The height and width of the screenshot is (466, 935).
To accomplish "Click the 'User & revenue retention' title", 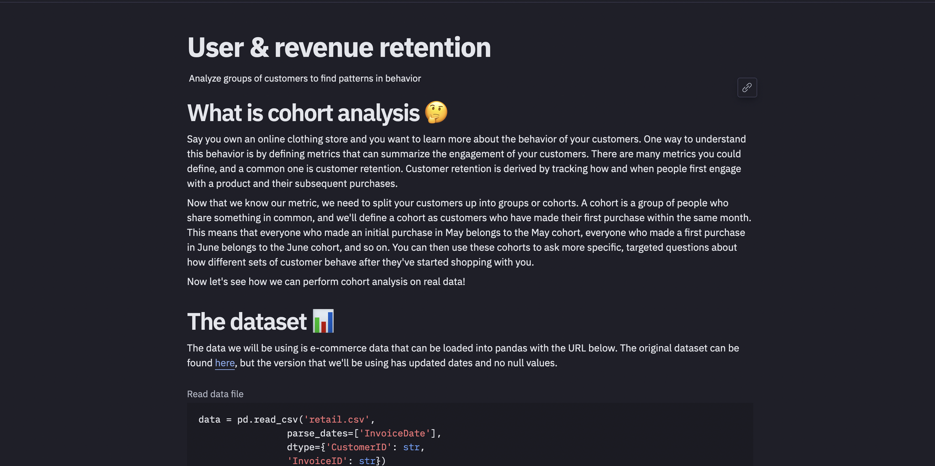I will [339, 47].
